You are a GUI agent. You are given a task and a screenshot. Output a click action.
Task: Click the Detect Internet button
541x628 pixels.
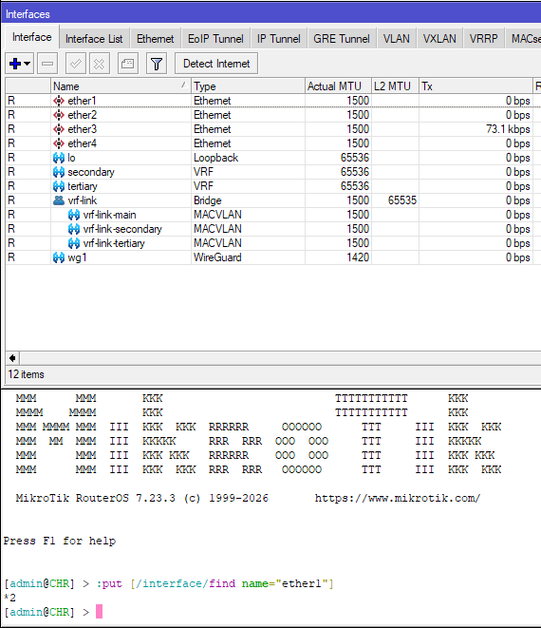[x=216, y=64]
